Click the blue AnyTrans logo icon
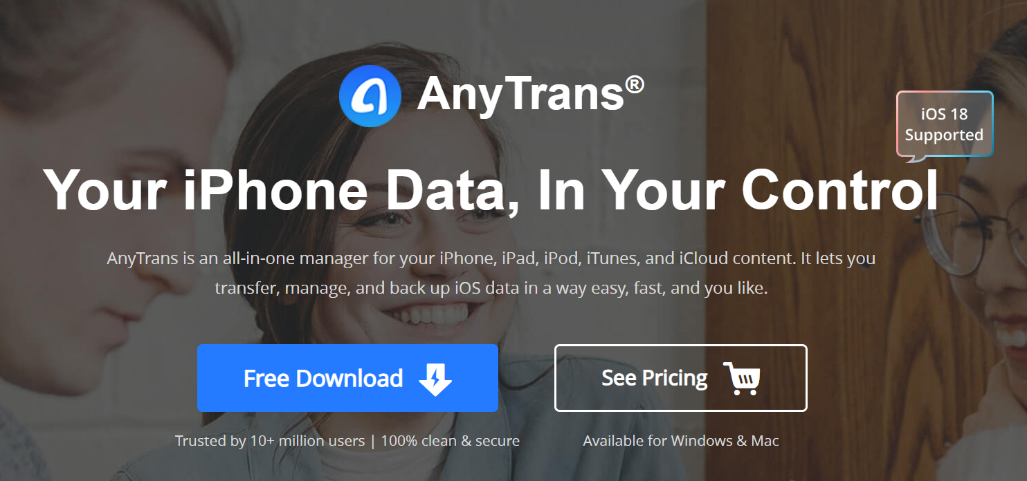This screenshot has width=1027, height=481. [x=370, y=96]
